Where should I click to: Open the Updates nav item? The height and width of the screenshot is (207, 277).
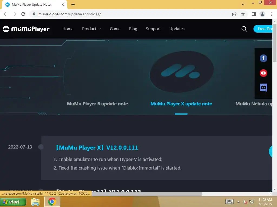[x=177, y=29]
